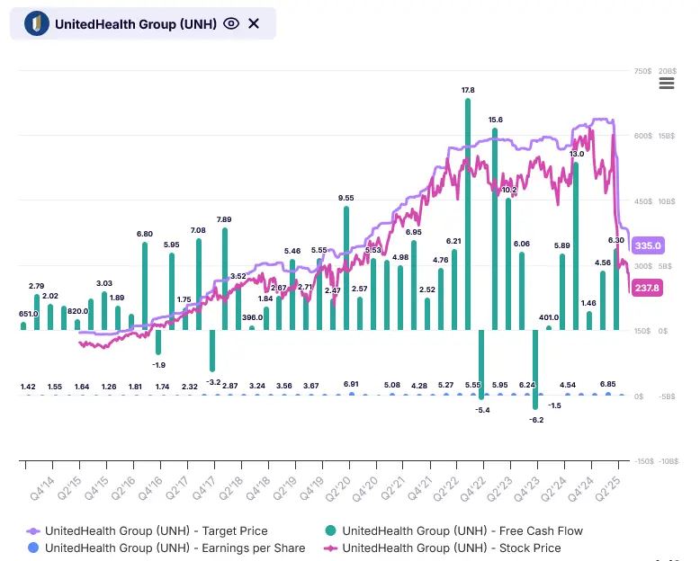
Task: Click the 6.85 earnings per share point
Action: [x=608, y=394]
